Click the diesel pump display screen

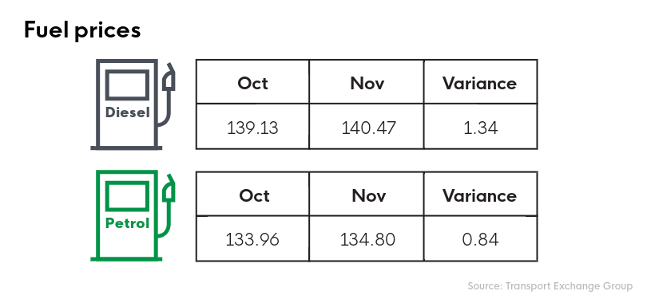pos(127,85)
